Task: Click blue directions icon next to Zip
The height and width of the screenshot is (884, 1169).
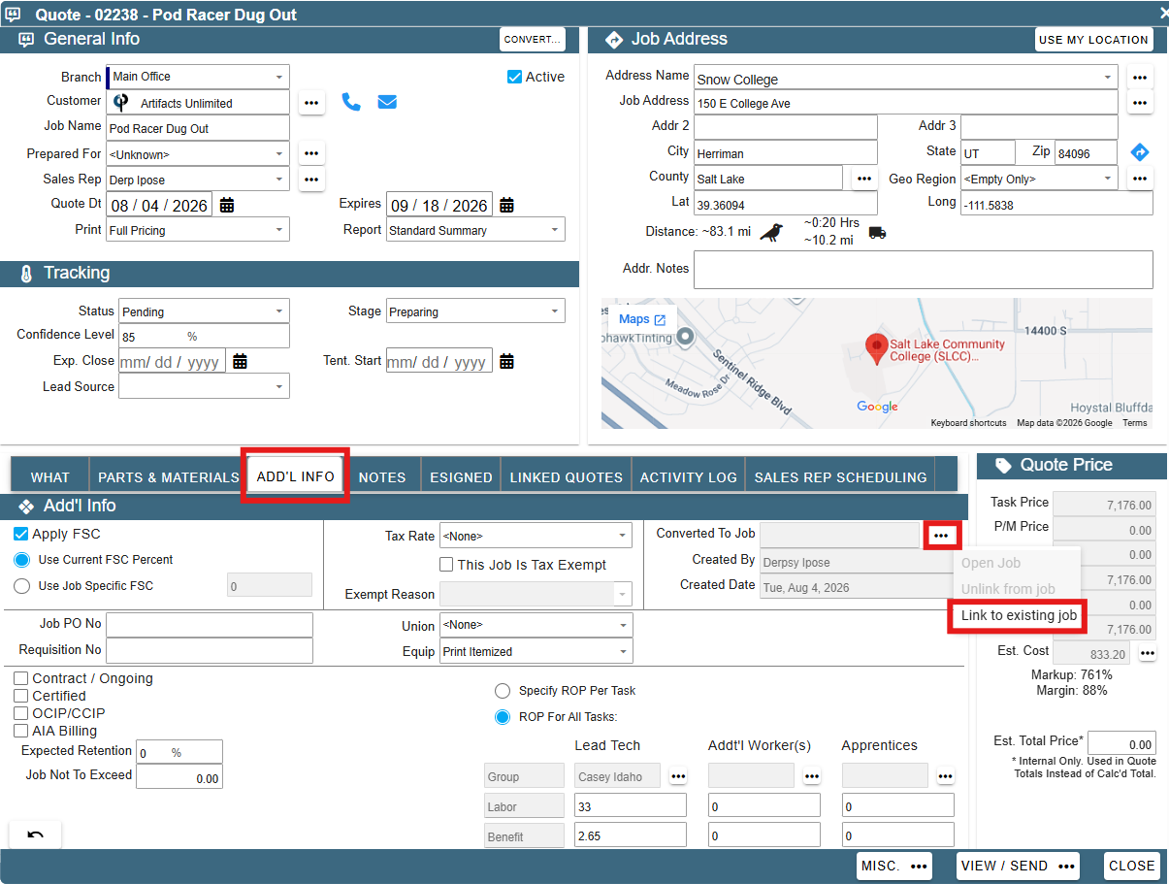Action: 1140,152
